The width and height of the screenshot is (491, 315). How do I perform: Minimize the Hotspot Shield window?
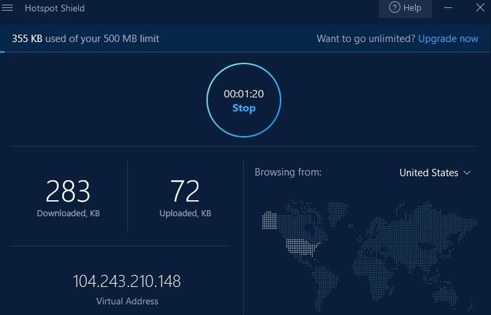click(x=448, y=8)
